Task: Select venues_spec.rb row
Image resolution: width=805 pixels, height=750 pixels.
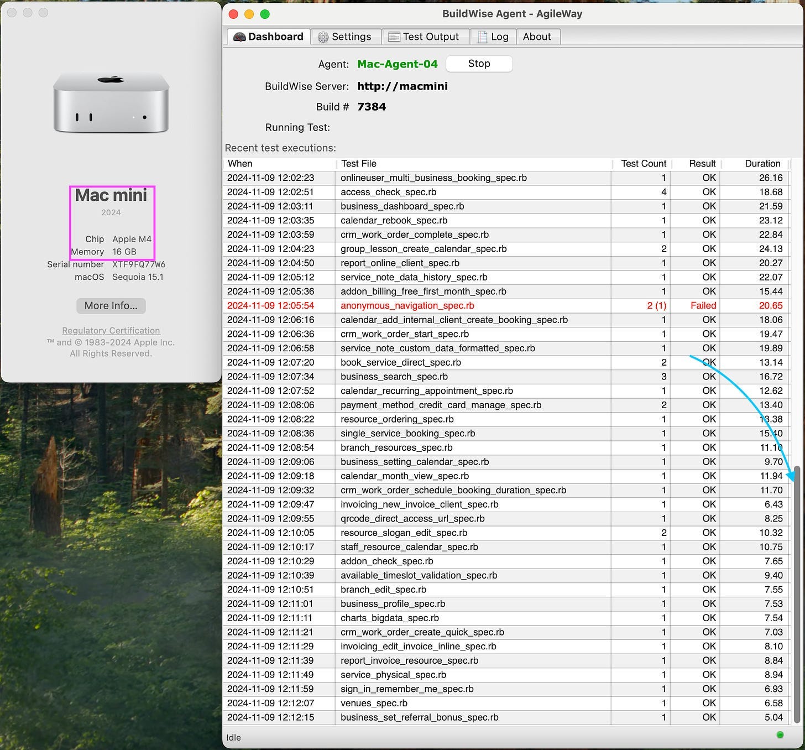Action: (x=506, y=703)
